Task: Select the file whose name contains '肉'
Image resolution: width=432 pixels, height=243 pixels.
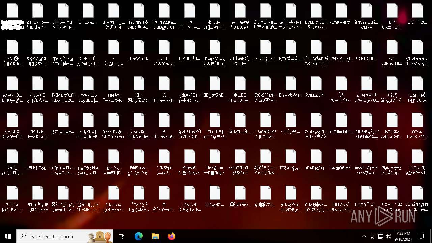Action: pyautogui.click(x=114, y=17)
